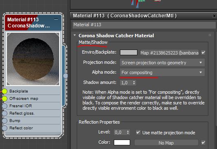Click the Reflect color input socket
The height and width of the screenshot is (149, 217).
(x=4, y=128)
